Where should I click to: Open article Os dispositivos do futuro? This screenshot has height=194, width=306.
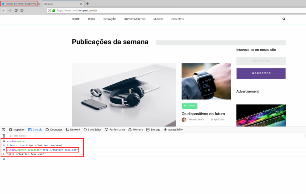click(x=203, y=114)
